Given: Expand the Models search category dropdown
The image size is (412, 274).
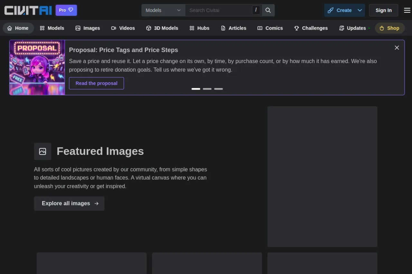Looking at the screenshot, I should pos(164,10).
